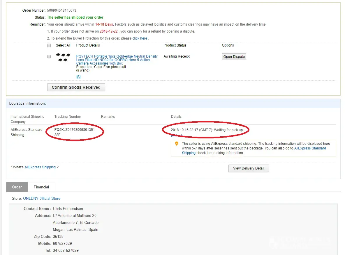Open AliExpress Standard Shipping link in the tip notice

click(310, 148)
